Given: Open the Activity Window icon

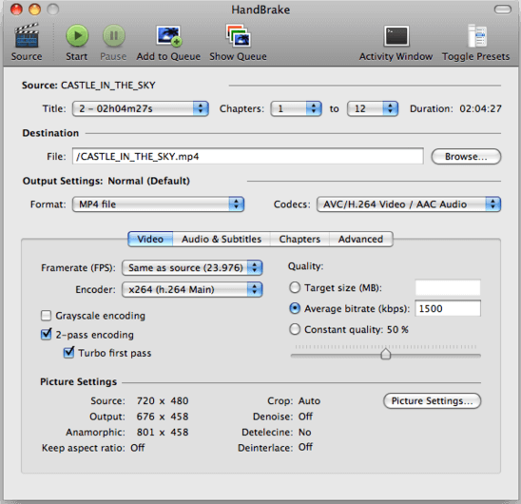Looking at the screenshot, I should [396, 35].
